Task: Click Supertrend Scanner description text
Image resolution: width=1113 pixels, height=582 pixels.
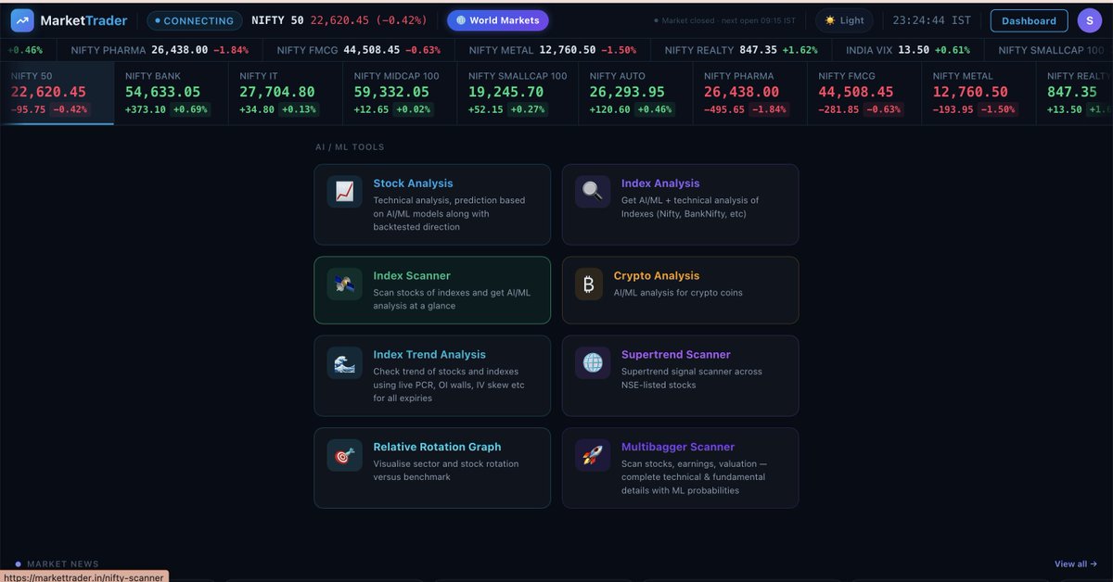Action: pos(692,378)
